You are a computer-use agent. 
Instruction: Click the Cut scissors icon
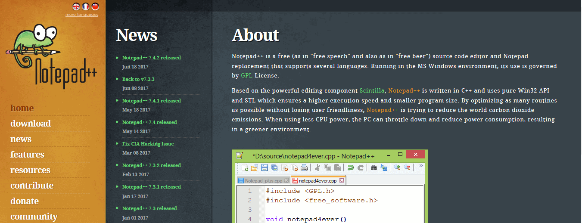click(x=317, y=167)
